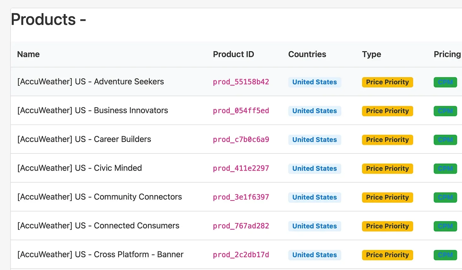Screen dimensions: 462x270
Task: Click the Product ID column header
Action: (x=233, y=54)
